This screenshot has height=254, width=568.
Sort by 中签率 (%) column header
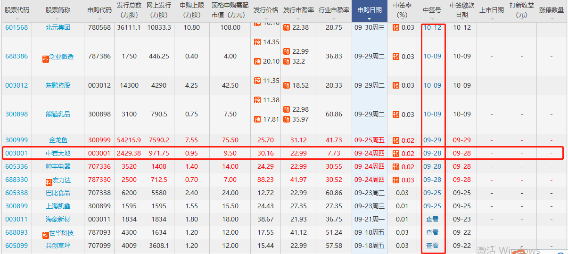point(402,10)
